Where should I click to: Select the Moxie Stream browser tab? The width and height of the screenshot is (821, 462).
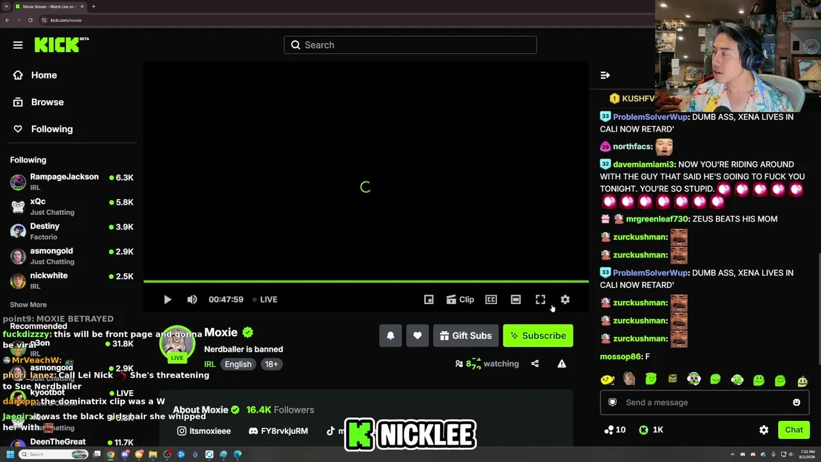(x=49, y=6)
